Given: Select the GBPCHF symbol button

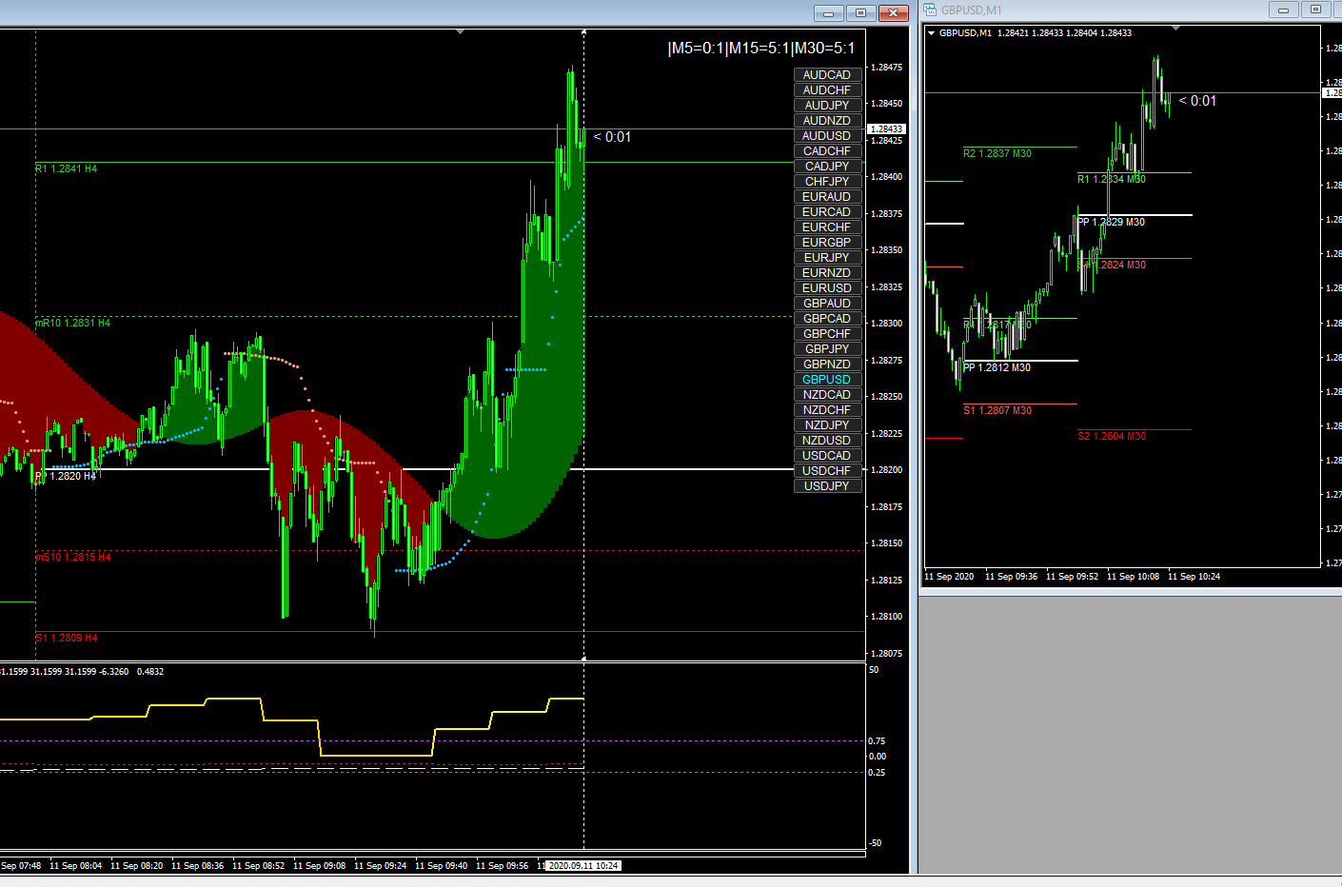Looking at the screenshot, I should point(827,334).
